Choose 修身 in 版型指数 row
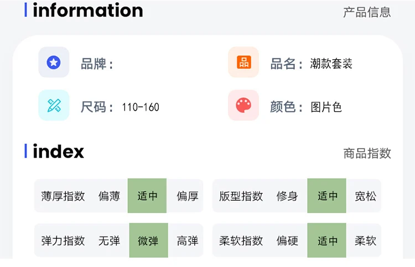Viewport: 415px width, 267px height. coord(287,196)
